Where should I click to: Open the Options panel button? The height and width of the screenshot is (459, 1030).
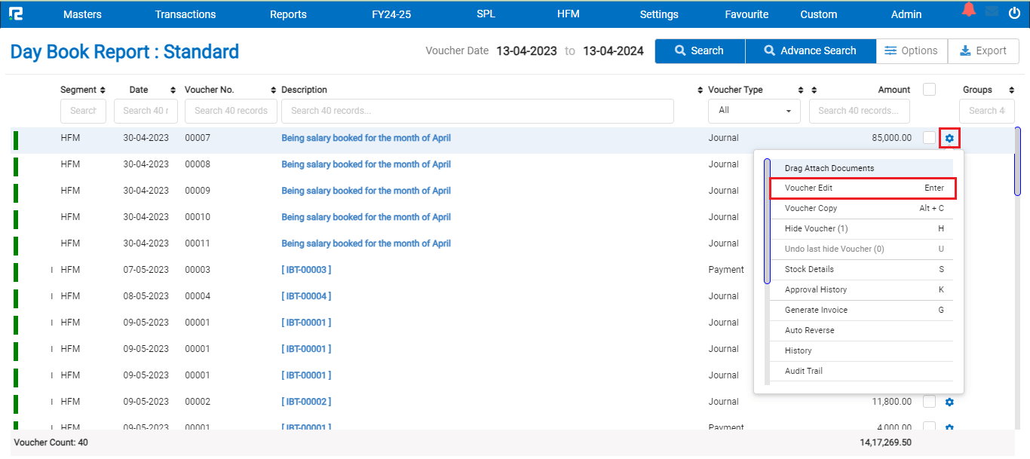pyautogui.click(x=911, y=50)
